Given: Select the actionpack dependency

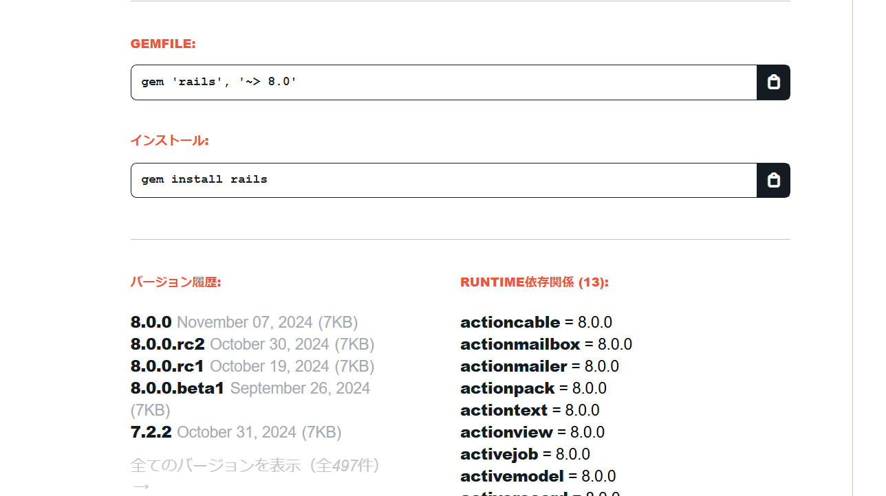Looking at the screenshot, I should tap(507, 388).
